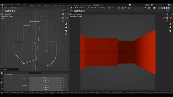Open the right viewport Object menu
This screenshot has height=97, width=173.
tap(103, 8)
